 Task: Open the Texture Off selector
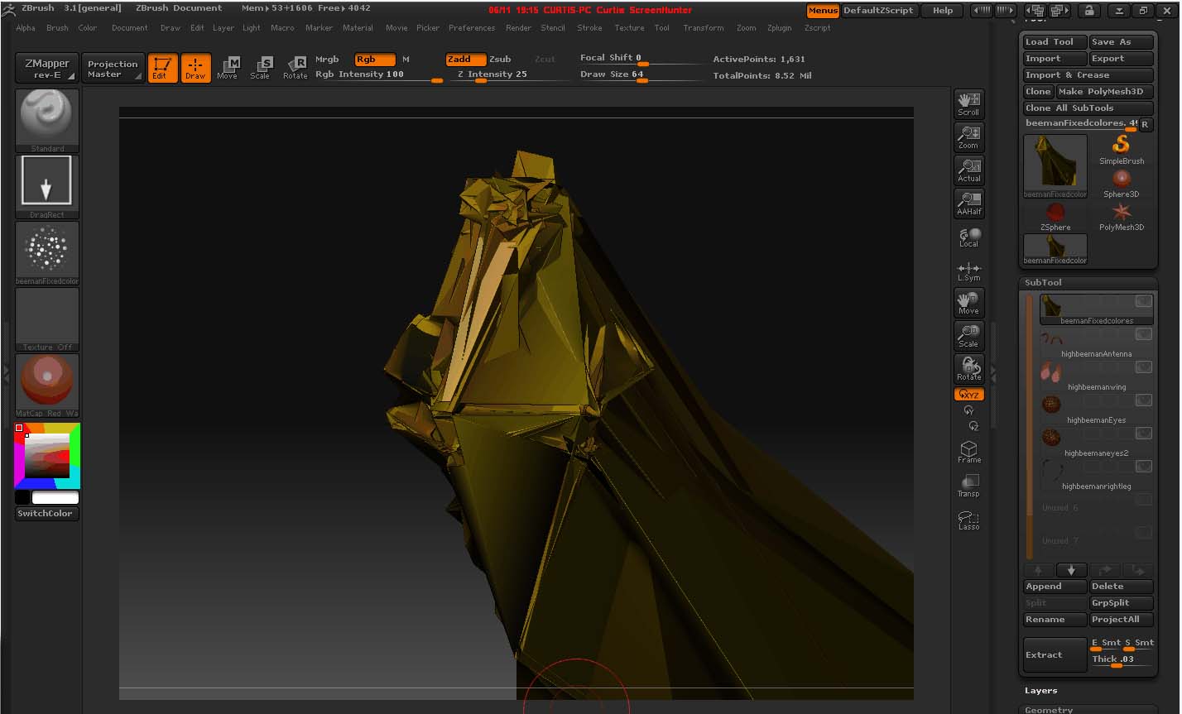[47, 319]
